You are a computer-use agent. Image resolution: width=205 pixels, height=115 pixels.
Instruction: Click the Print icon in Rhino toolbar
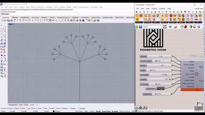click(12, 20)
